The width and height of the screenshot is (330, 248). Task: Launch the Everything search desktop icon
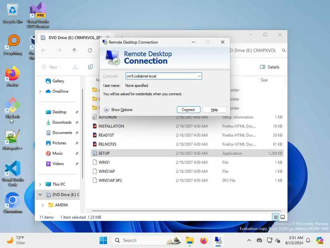coord(13,45)
